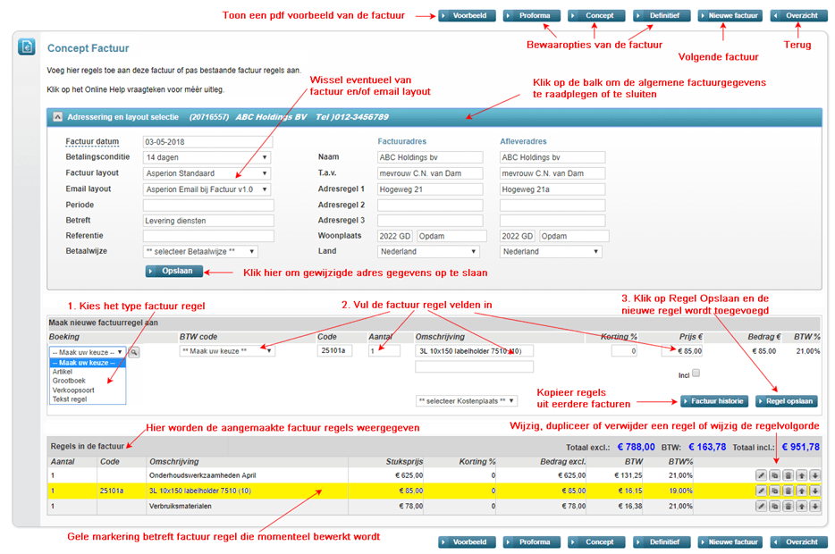835x554 pixels.
Task: Click the Betreft field containing Levering diensten
Action: pyautogui.click(x=208, y=221)
